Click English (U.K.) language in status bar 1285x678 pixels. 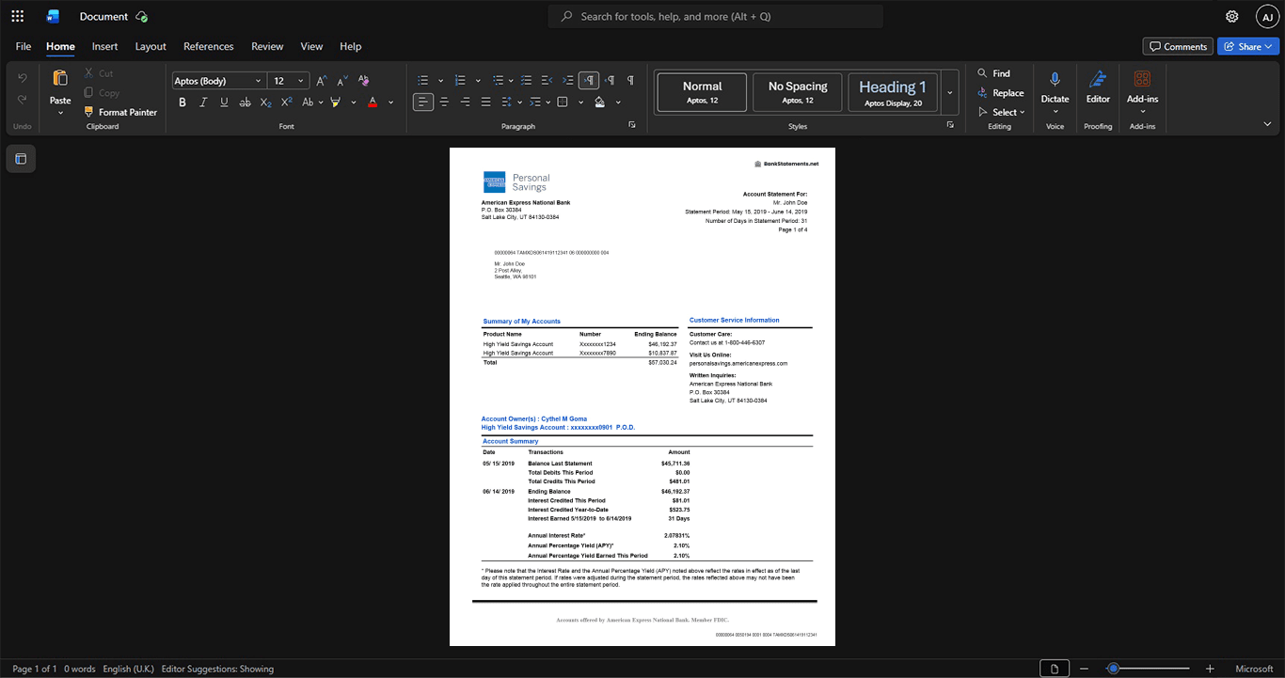coord(128,669)
